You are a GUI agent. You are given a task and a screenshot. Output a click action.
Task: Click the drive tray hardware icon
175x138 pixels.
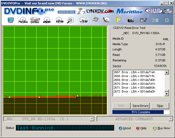(95, 20)
